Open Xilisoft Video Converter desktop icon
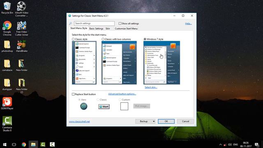 (x=21, y=9)
